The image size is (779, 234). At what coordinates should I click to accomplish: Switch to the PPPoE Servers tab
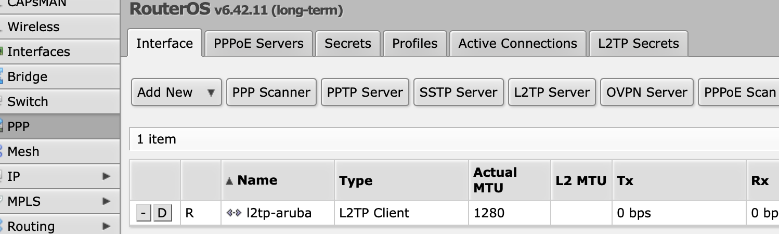(x=258, y=44)
